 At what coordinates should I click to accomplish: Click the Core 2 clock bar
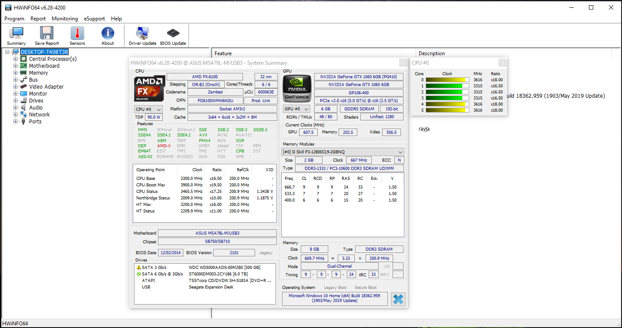[447, 92]
